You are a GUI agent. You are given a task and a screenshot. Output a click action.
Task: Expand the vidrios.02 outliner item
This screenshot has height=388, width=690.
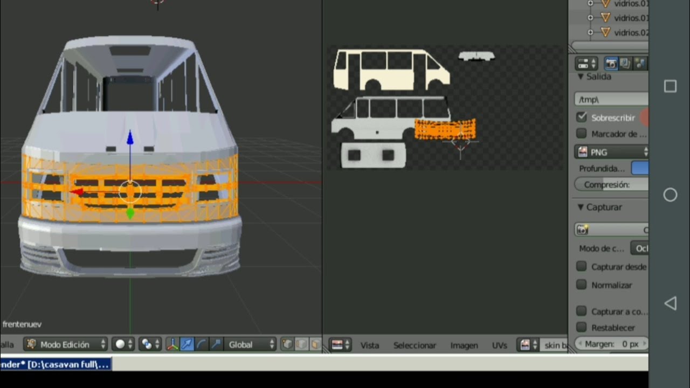coord(590,32)
